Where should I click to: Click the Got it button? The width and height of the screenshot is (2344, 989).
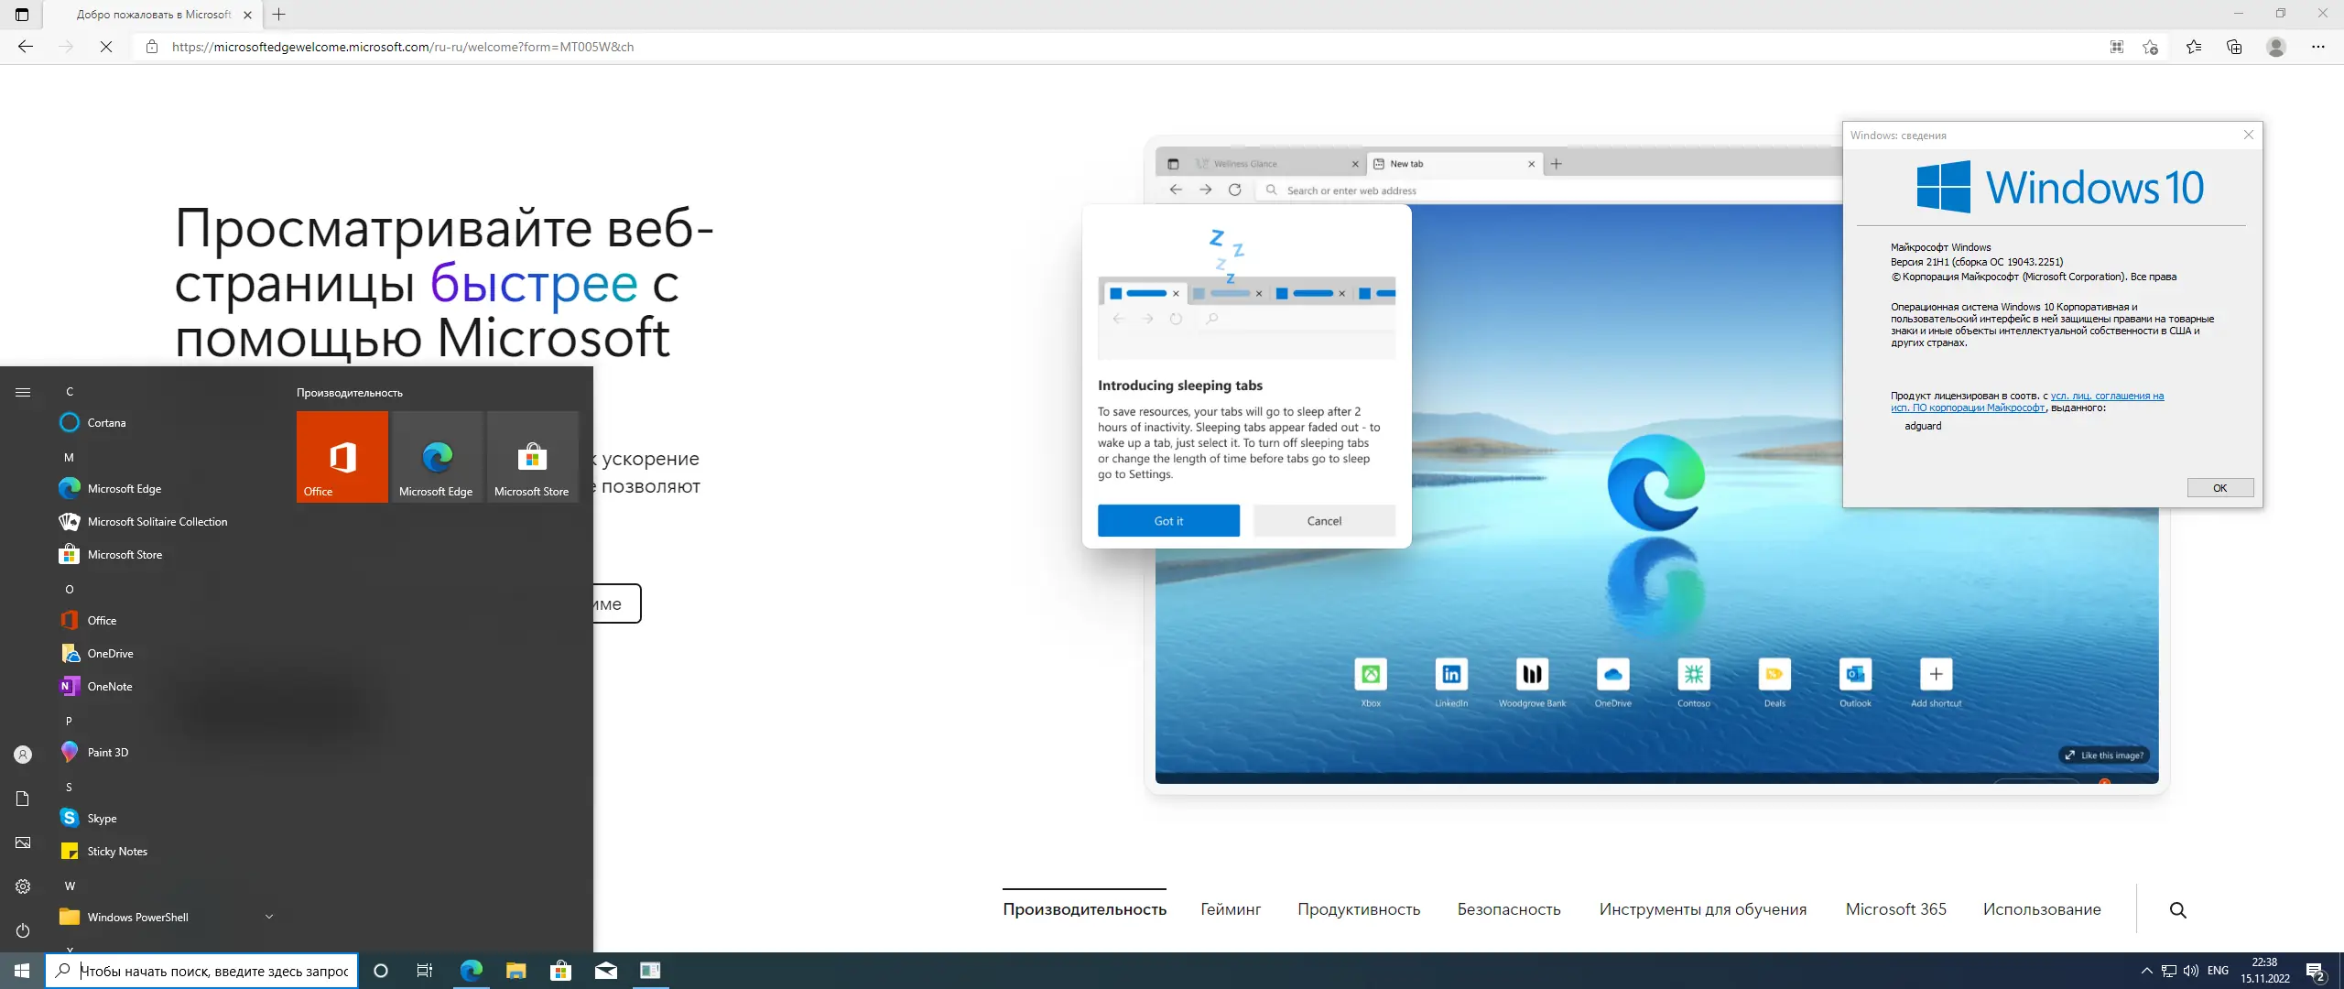(x=1168, y=520)
